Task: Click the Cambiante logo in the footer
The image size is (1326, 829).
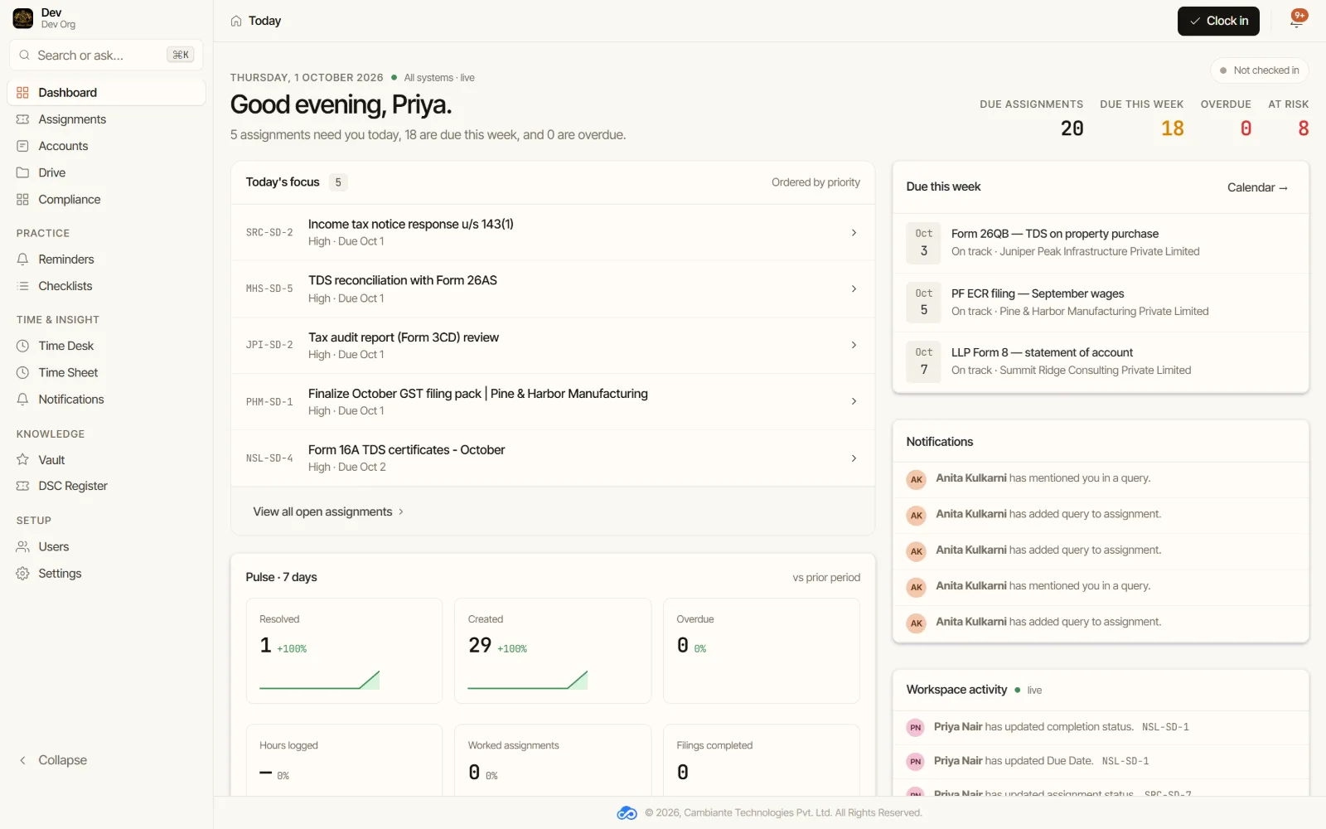Action: coord(627,813)
